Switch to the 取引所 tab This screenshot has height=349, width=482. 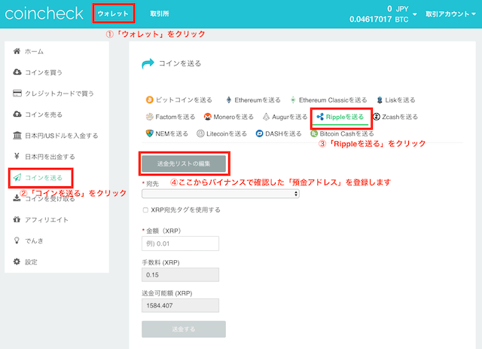pyautogui.click(x=160, y=14)
